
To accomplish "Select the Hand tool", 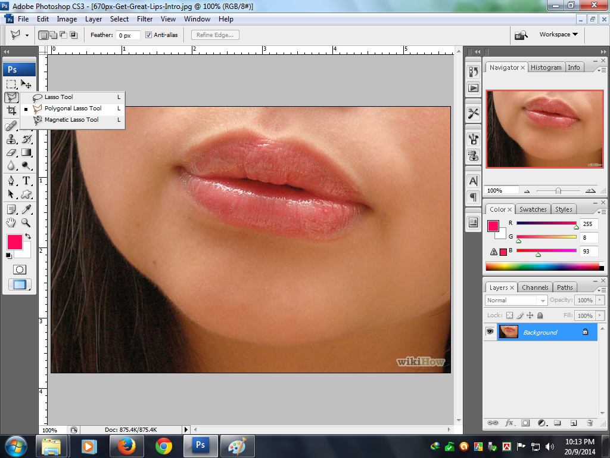I will click(11, 222).
